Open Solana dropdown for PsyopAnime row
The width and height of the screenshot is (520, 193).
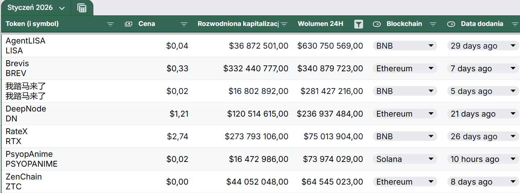tap(405, 159)
